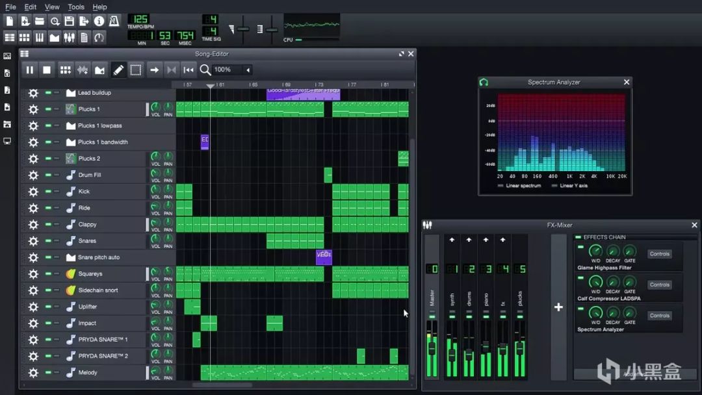Select the draw mode pencil tool
The width and height of the screenshot is (702, 395).
coord(118,70)
